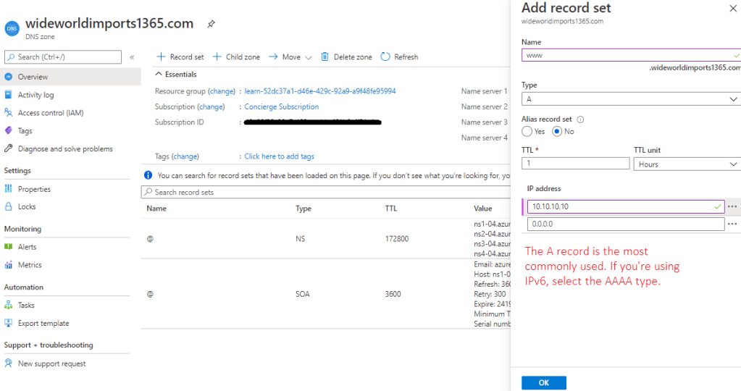Open Diagnose and solve problems
Viewport: 741px width, 391px height.
click(64, 149)
